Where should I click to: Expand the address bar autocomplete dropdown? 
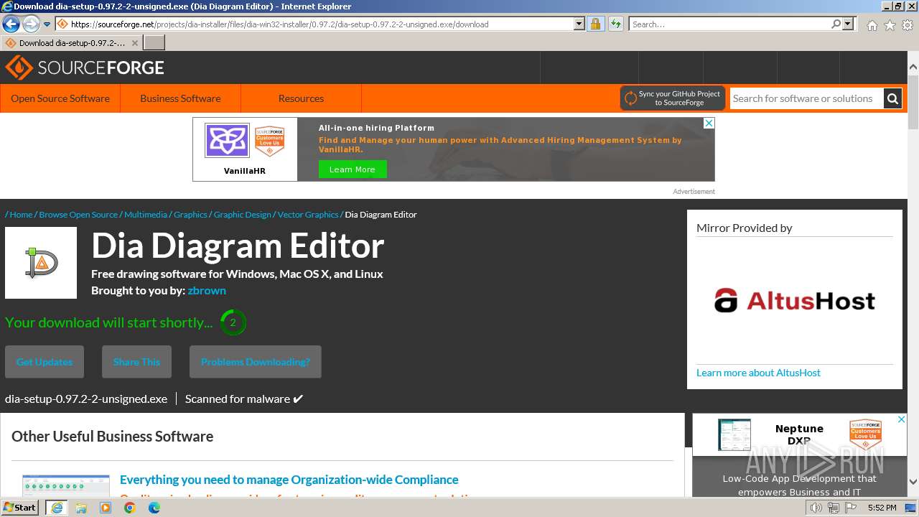coord(579,24)
